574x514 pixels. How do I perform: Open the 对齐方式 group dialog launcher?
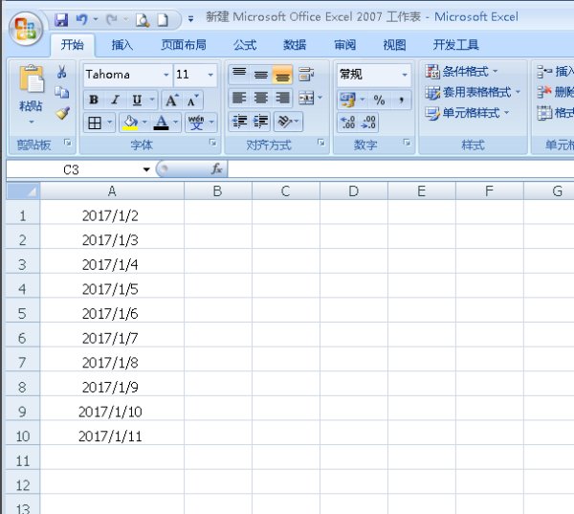pyautogui.click(x=321, y=143)
